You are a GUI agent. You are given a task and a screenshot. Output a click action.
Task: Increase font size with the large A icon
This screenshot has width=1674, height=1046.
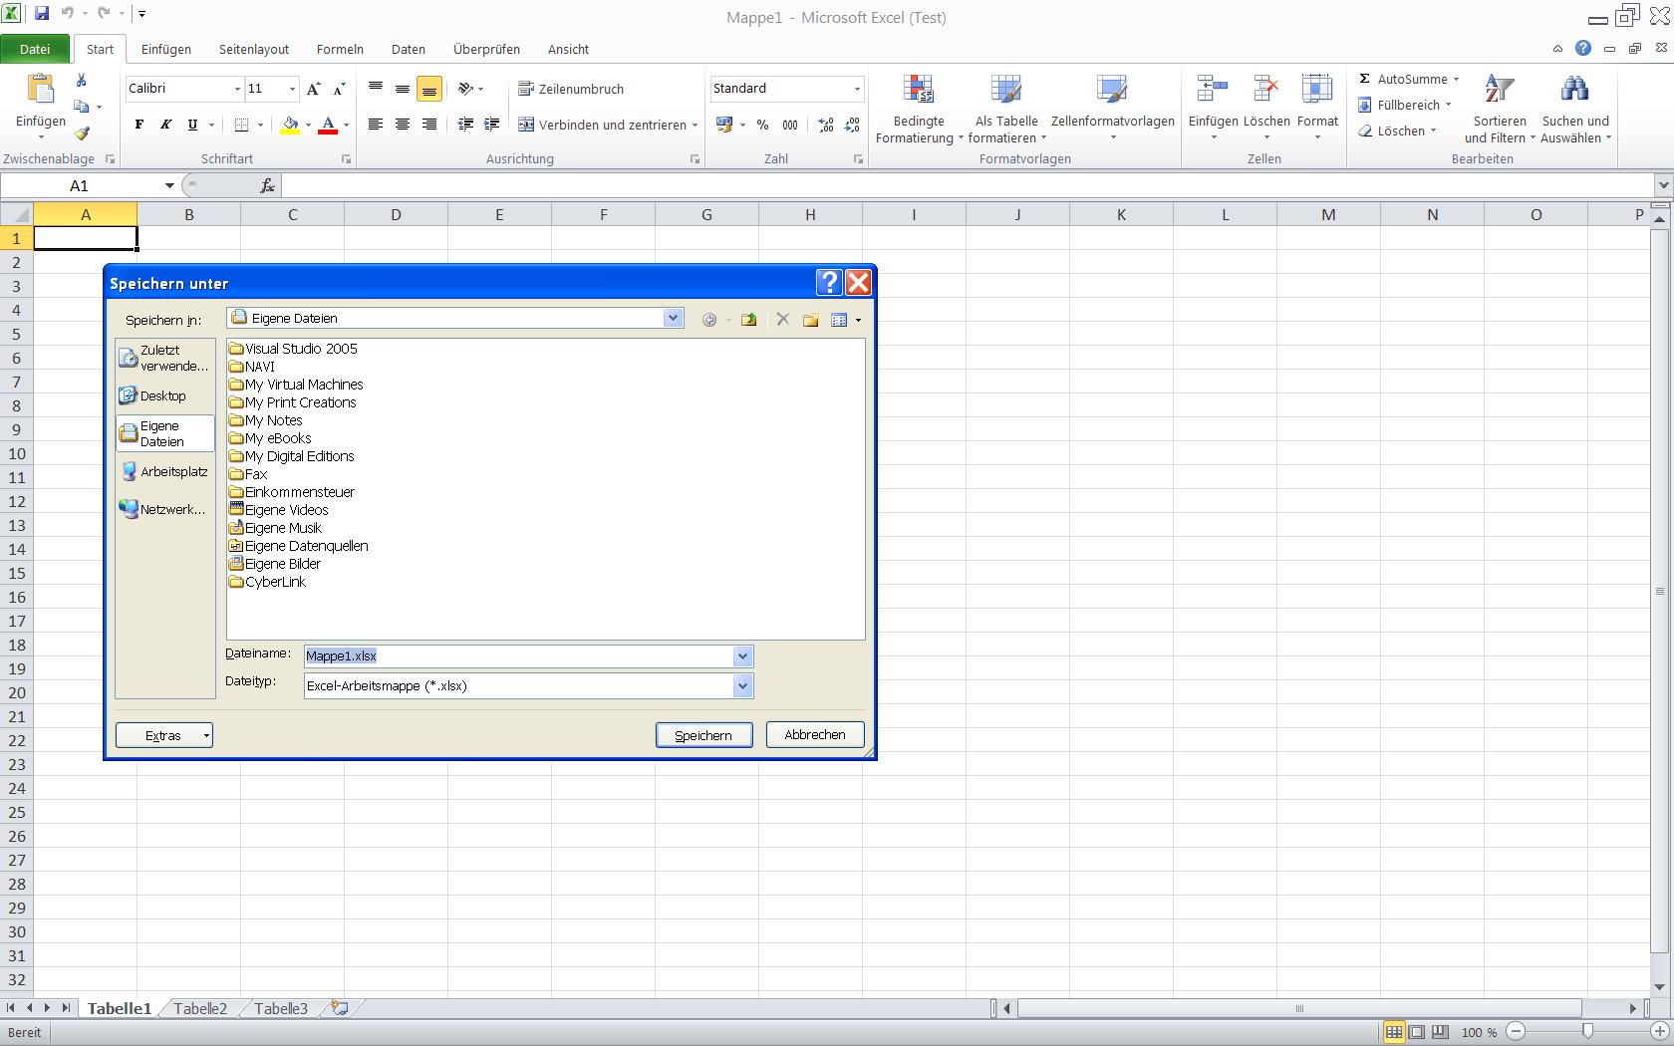coord(313,89)
